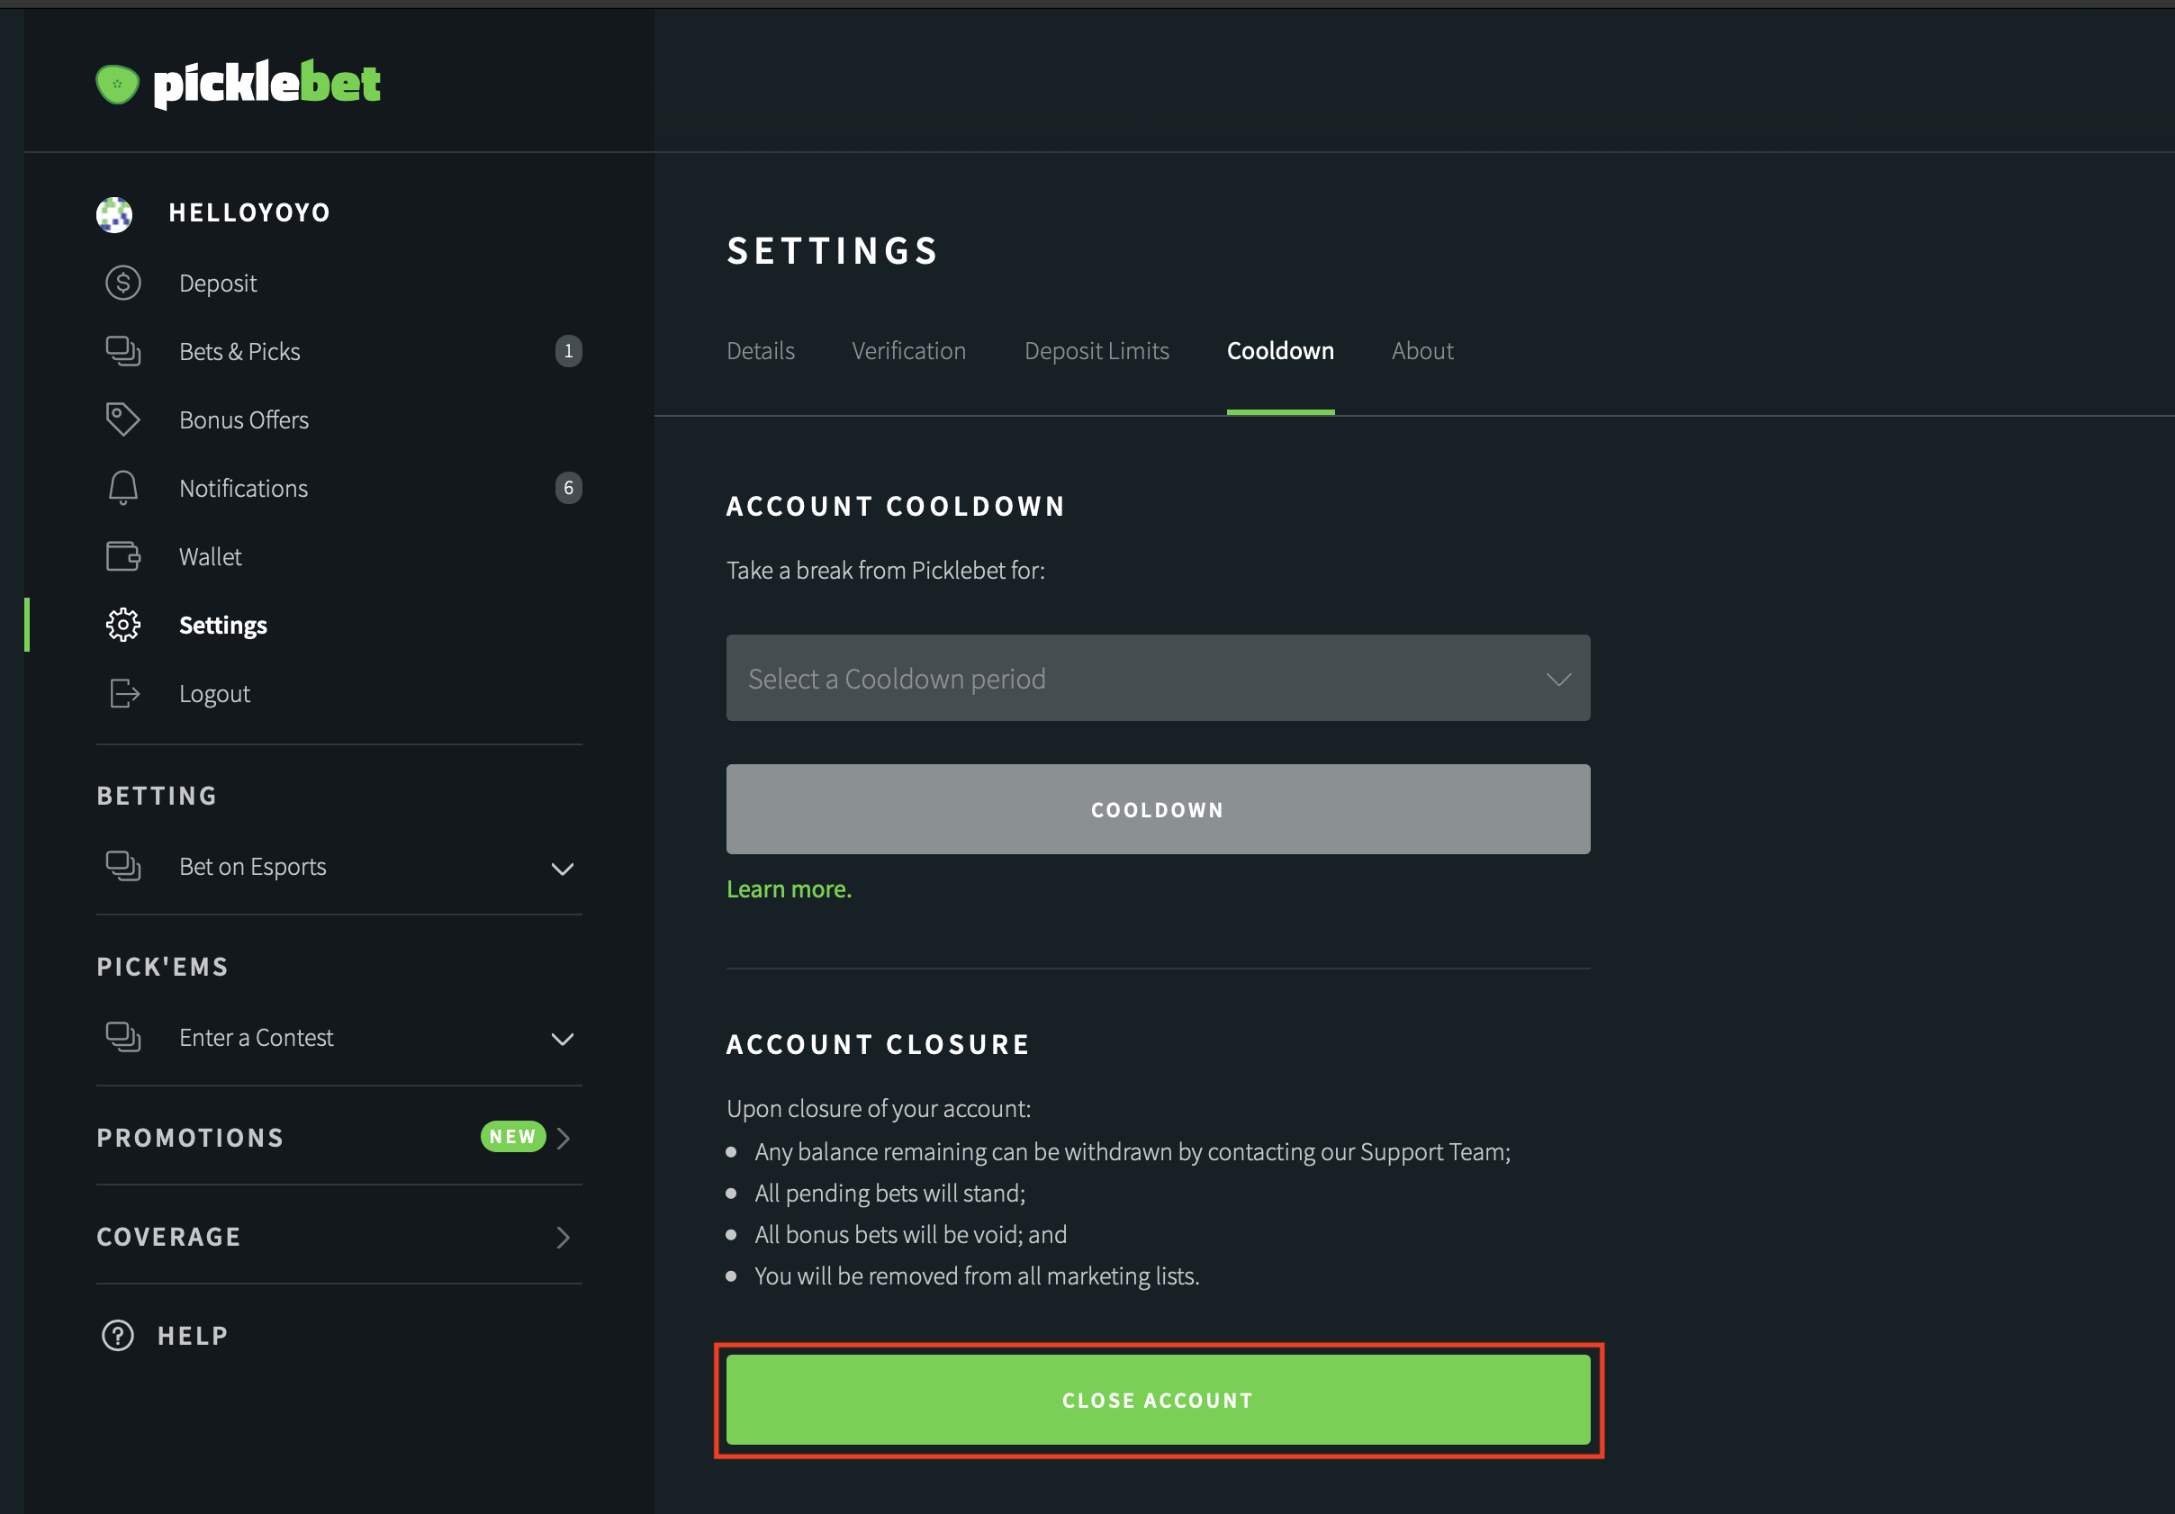Open Deposit from the sidebar
Viewport: 2175px width, 1514px height.
pos(218,284)
